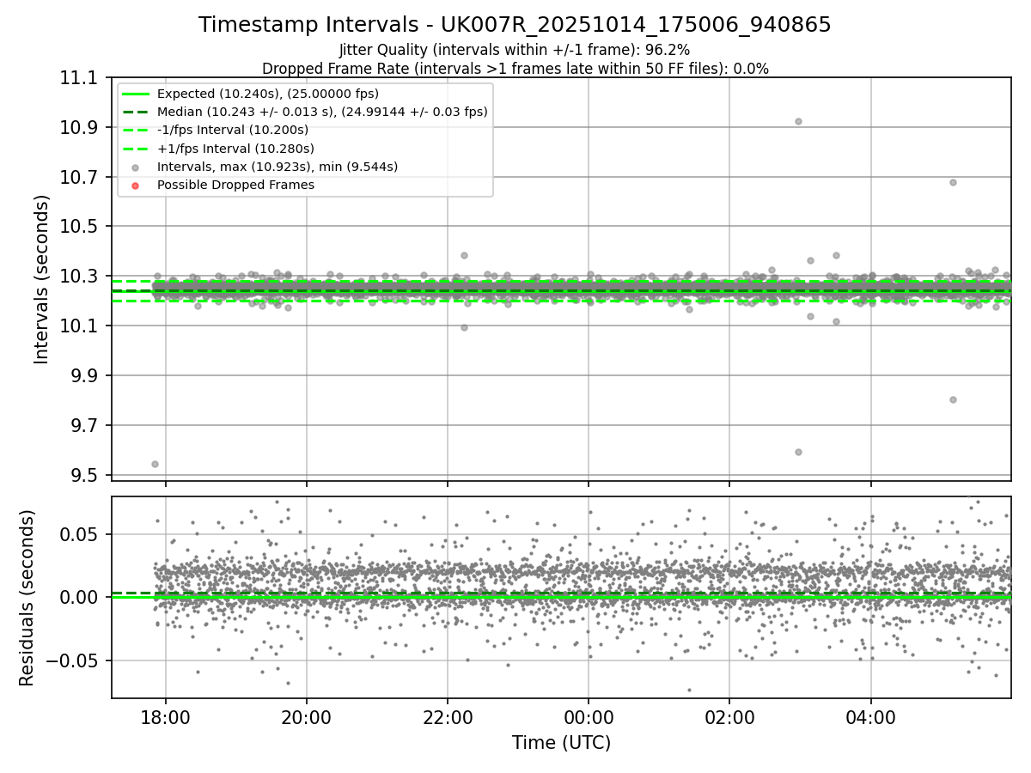
Task: Click the '20:00' x-axis tick label
Action: 307,715
